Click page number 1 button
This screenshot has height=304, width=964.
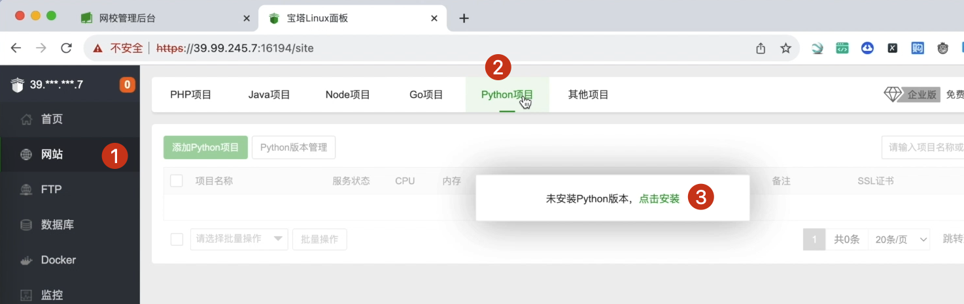814,239
